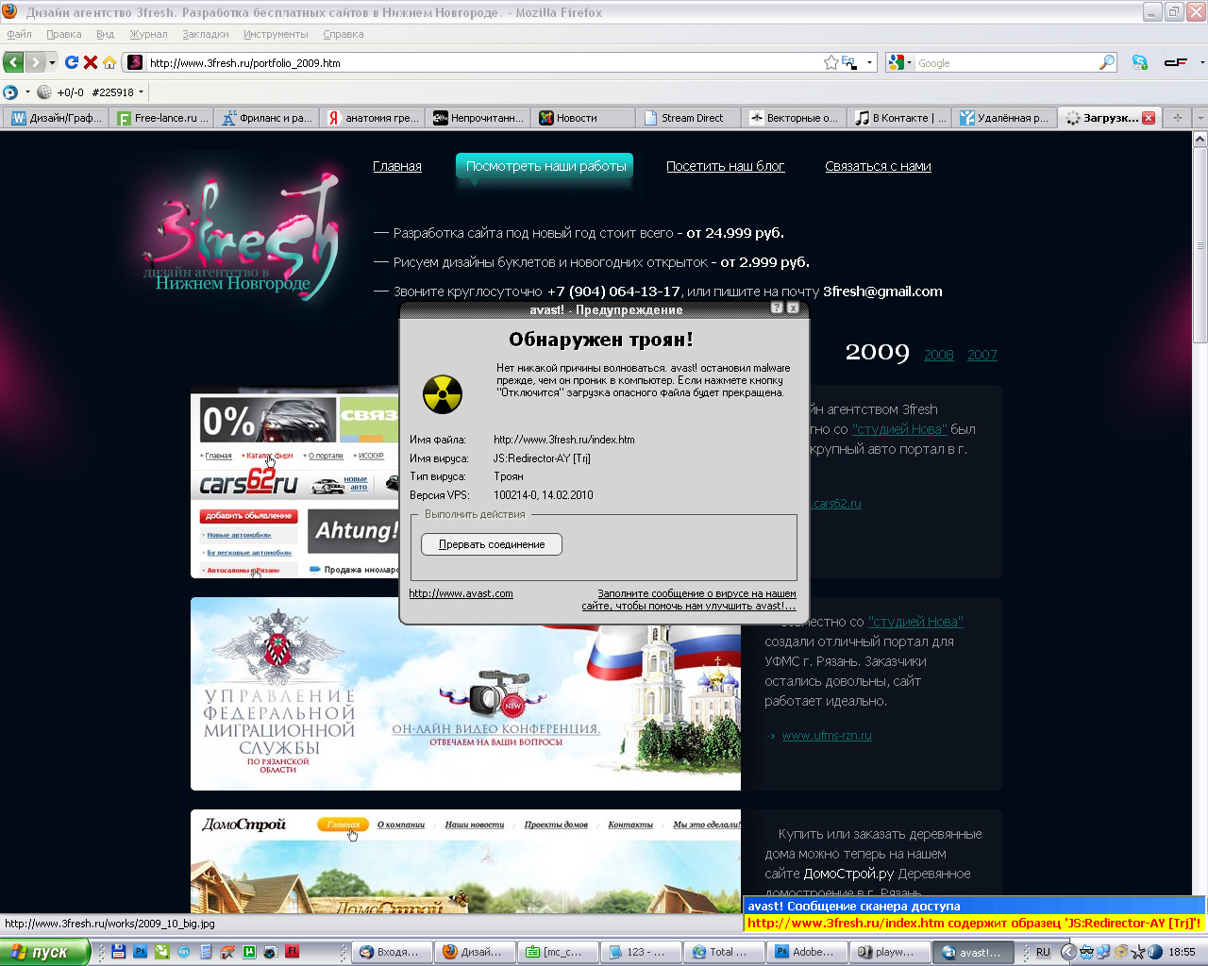Open the Инструменты menu

pyautogui.click(x=276, y=34)
